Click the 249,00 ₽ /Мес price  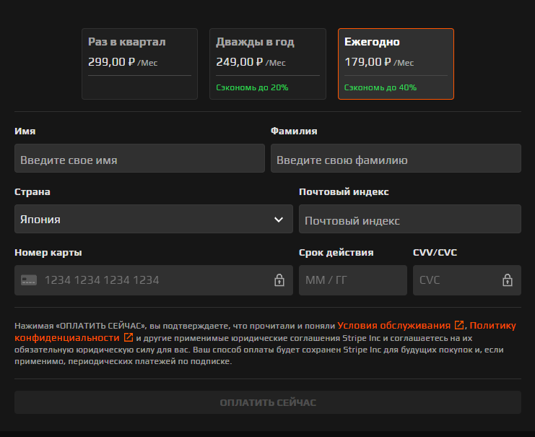(251, 62)
